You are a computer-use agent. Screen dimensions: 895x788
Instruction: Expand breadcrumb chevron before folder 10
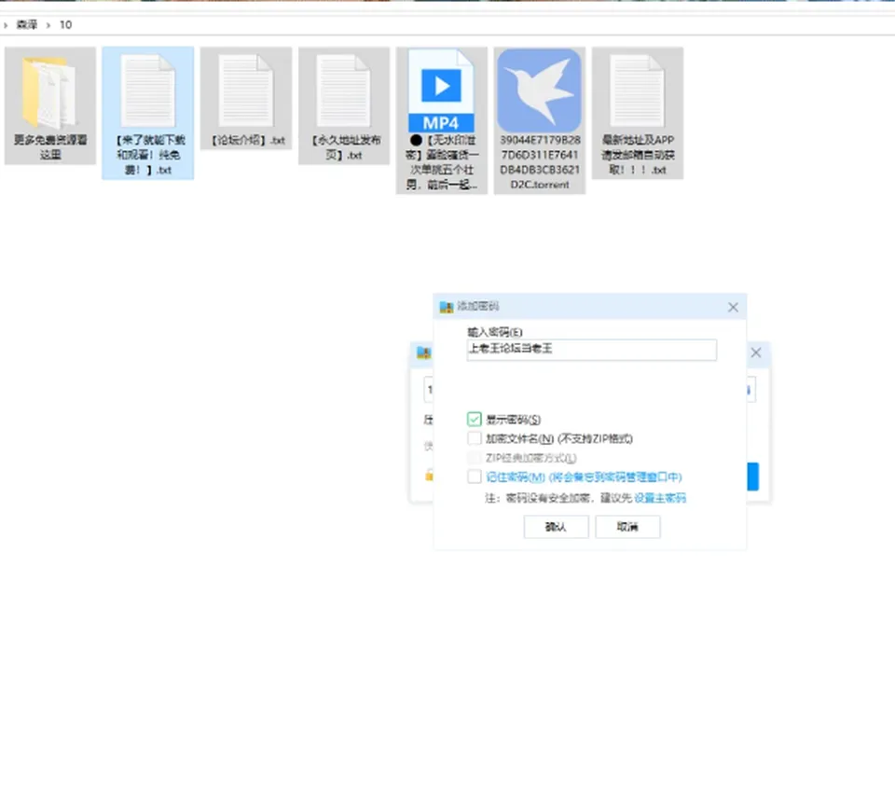coord(48,25)
